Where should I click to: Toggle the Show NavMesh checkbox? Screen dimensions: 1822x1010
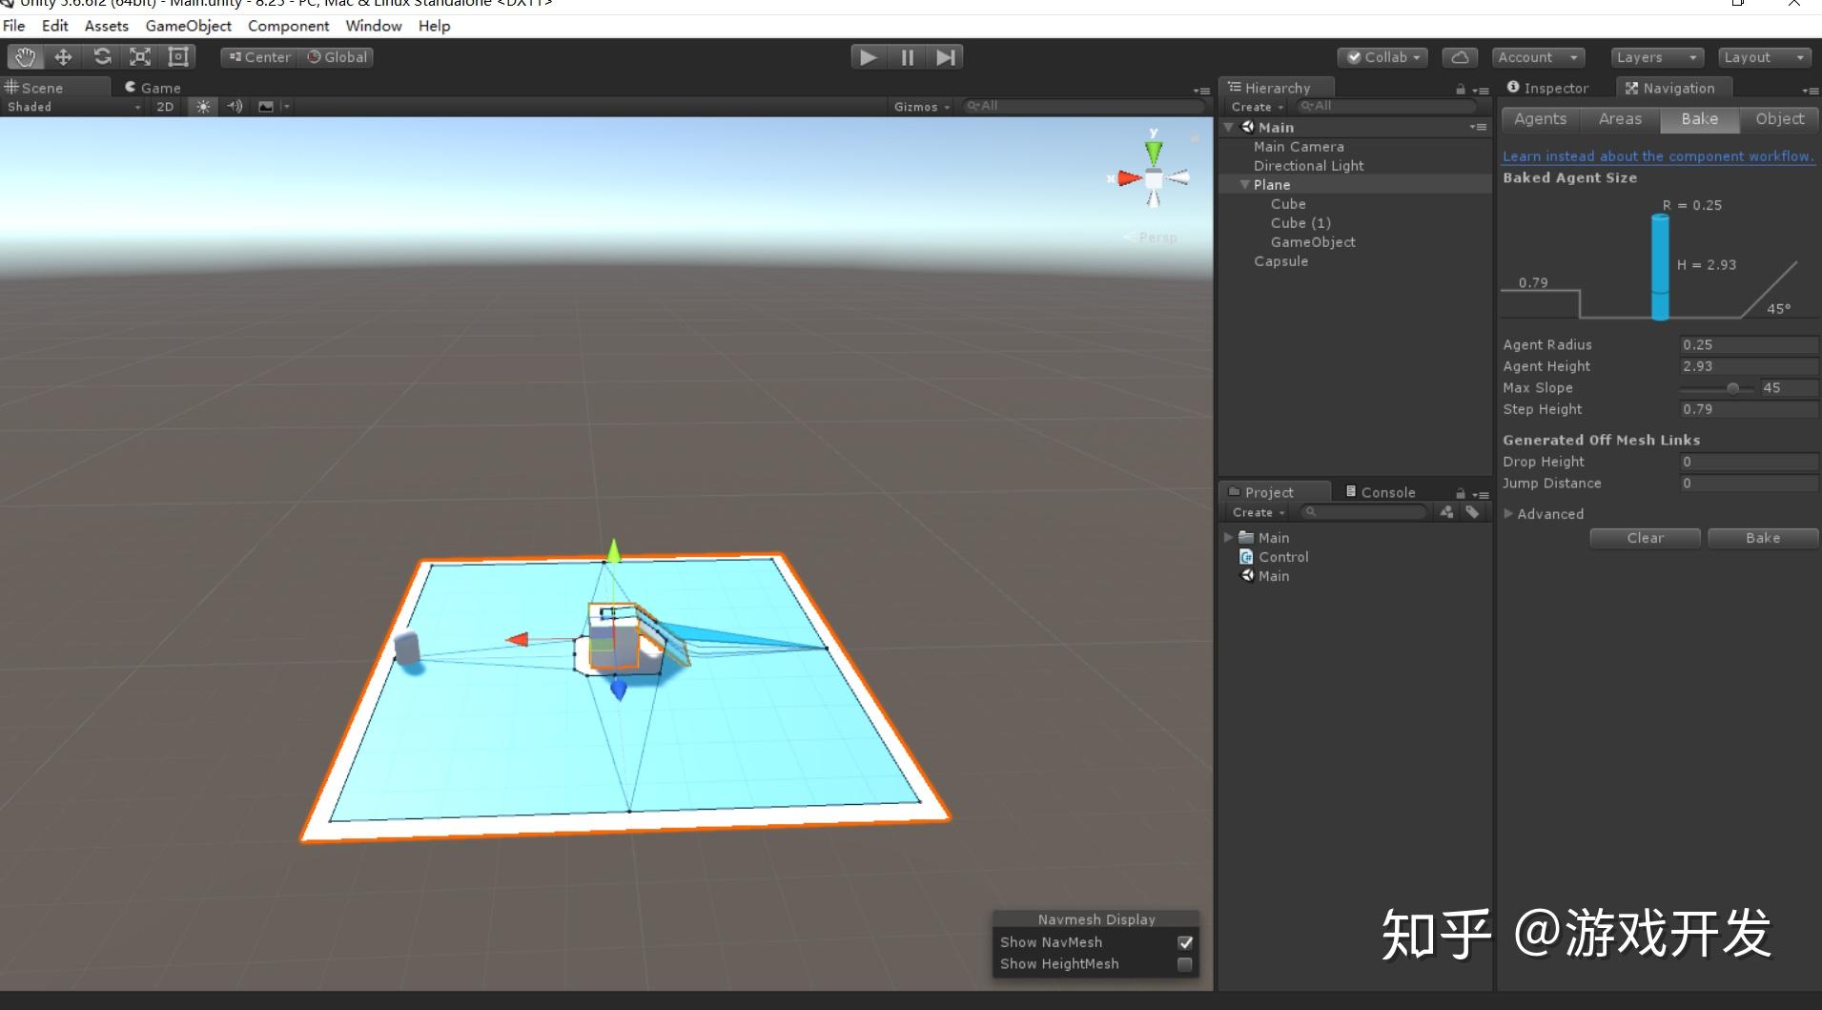[1185, 942]
